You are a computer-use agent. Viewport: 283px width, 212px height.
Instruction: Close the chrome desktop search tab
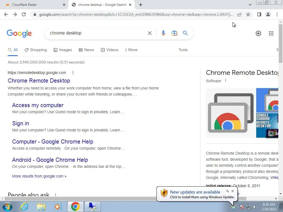[130, 5]
